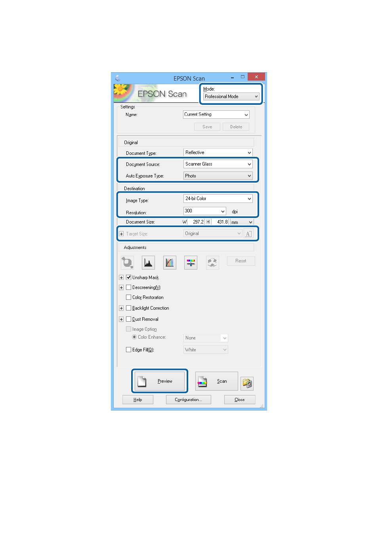Open the Color Enhance None dropdown

click(x=206, y=338)
